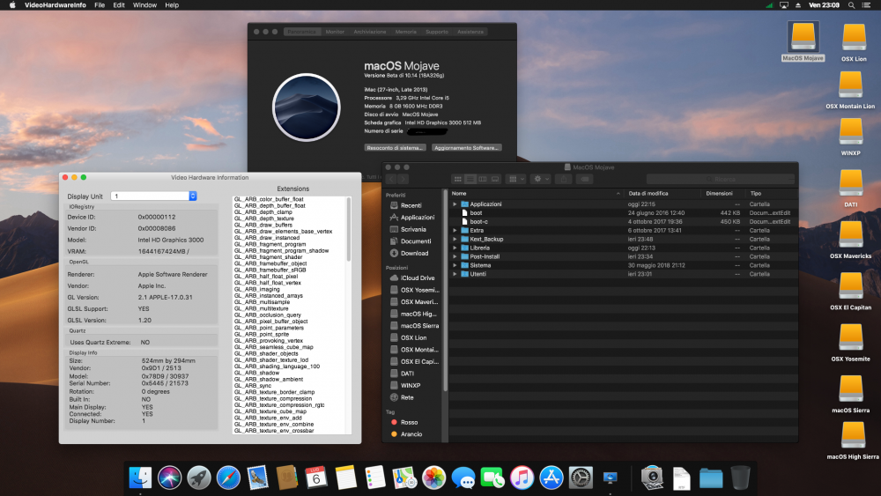This screenshot has height=496, width=881.
Task: Open Messages in the Dock
Action: [463, 477]
